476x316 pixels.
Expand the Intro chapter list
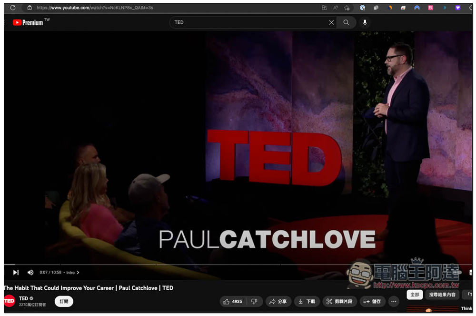[x=72, y=273]
